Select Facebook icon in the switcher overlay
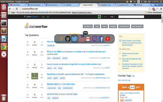The image size is (163, 102). tap(101, 39)
